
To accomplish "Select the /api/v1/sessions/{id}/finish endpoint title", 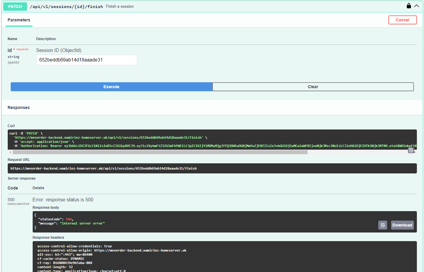I will tap(66, 6).
